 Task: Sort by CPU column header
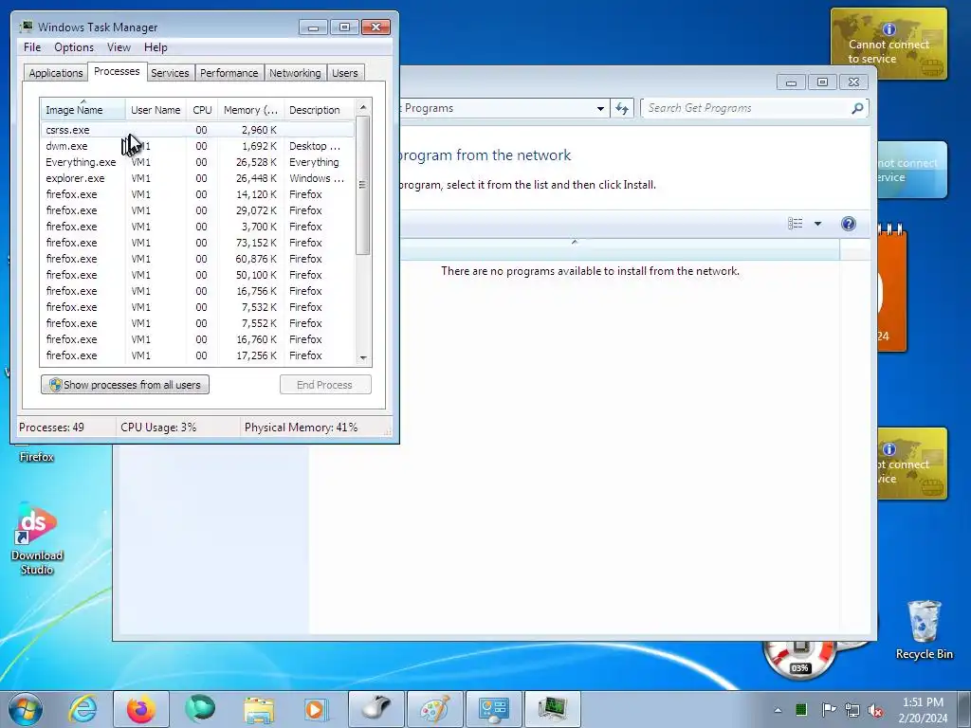pos(202,110)
